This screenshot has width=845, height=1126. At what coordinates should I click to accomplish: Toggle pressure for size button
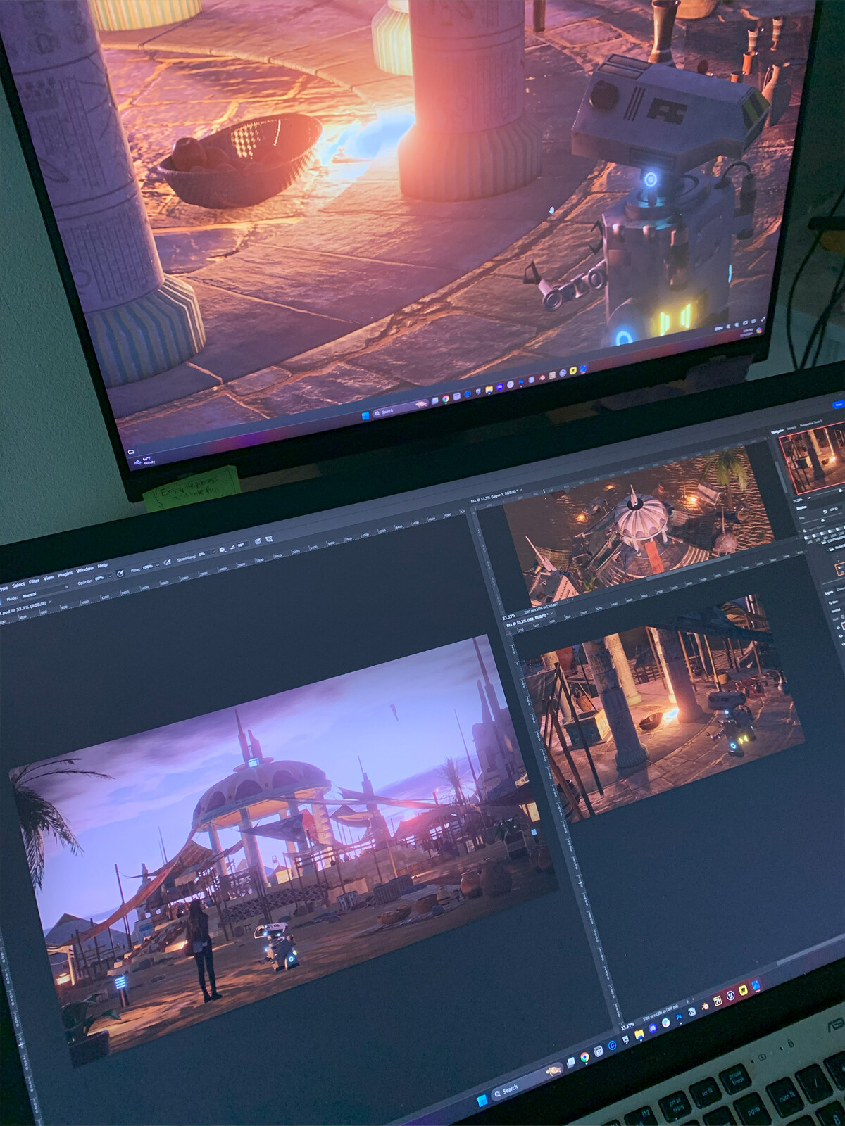point(259,540)
